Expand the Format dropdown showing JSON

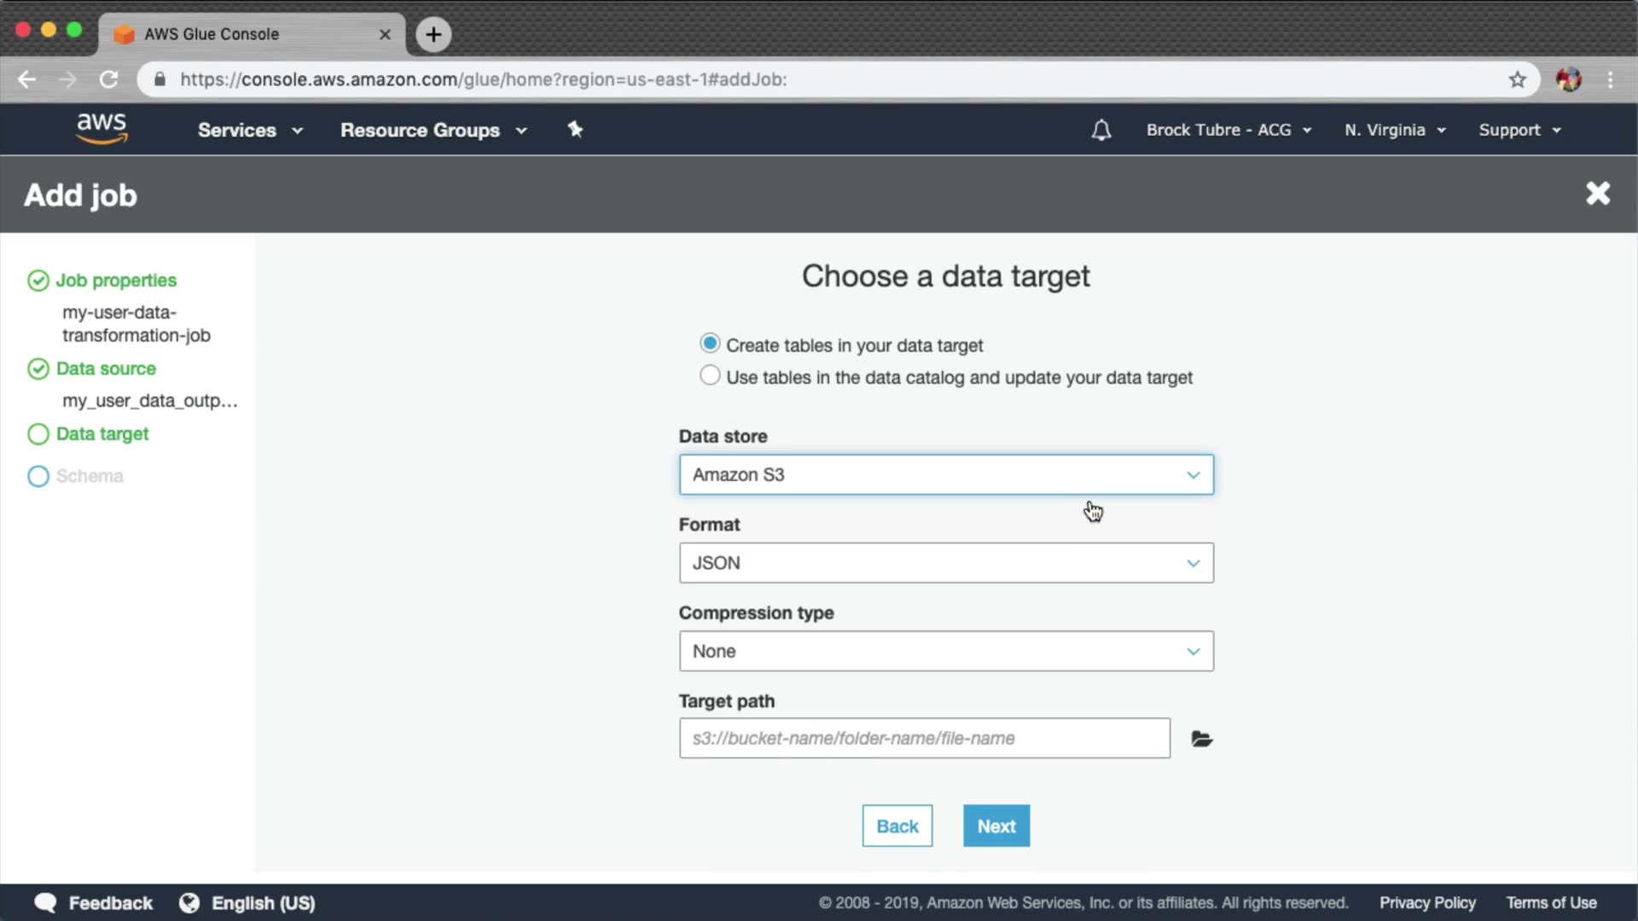tap(945, 563)
